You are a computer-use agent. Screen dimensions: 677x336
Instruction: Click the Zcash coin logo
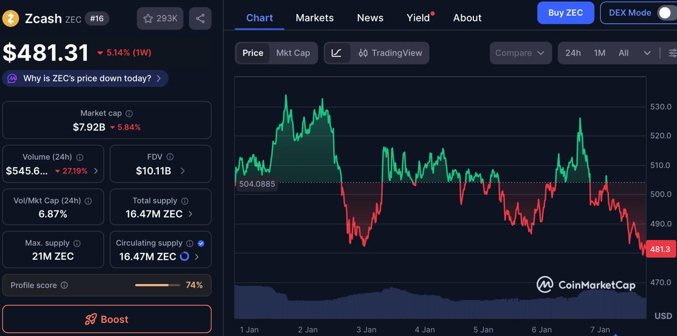[11, 19]
